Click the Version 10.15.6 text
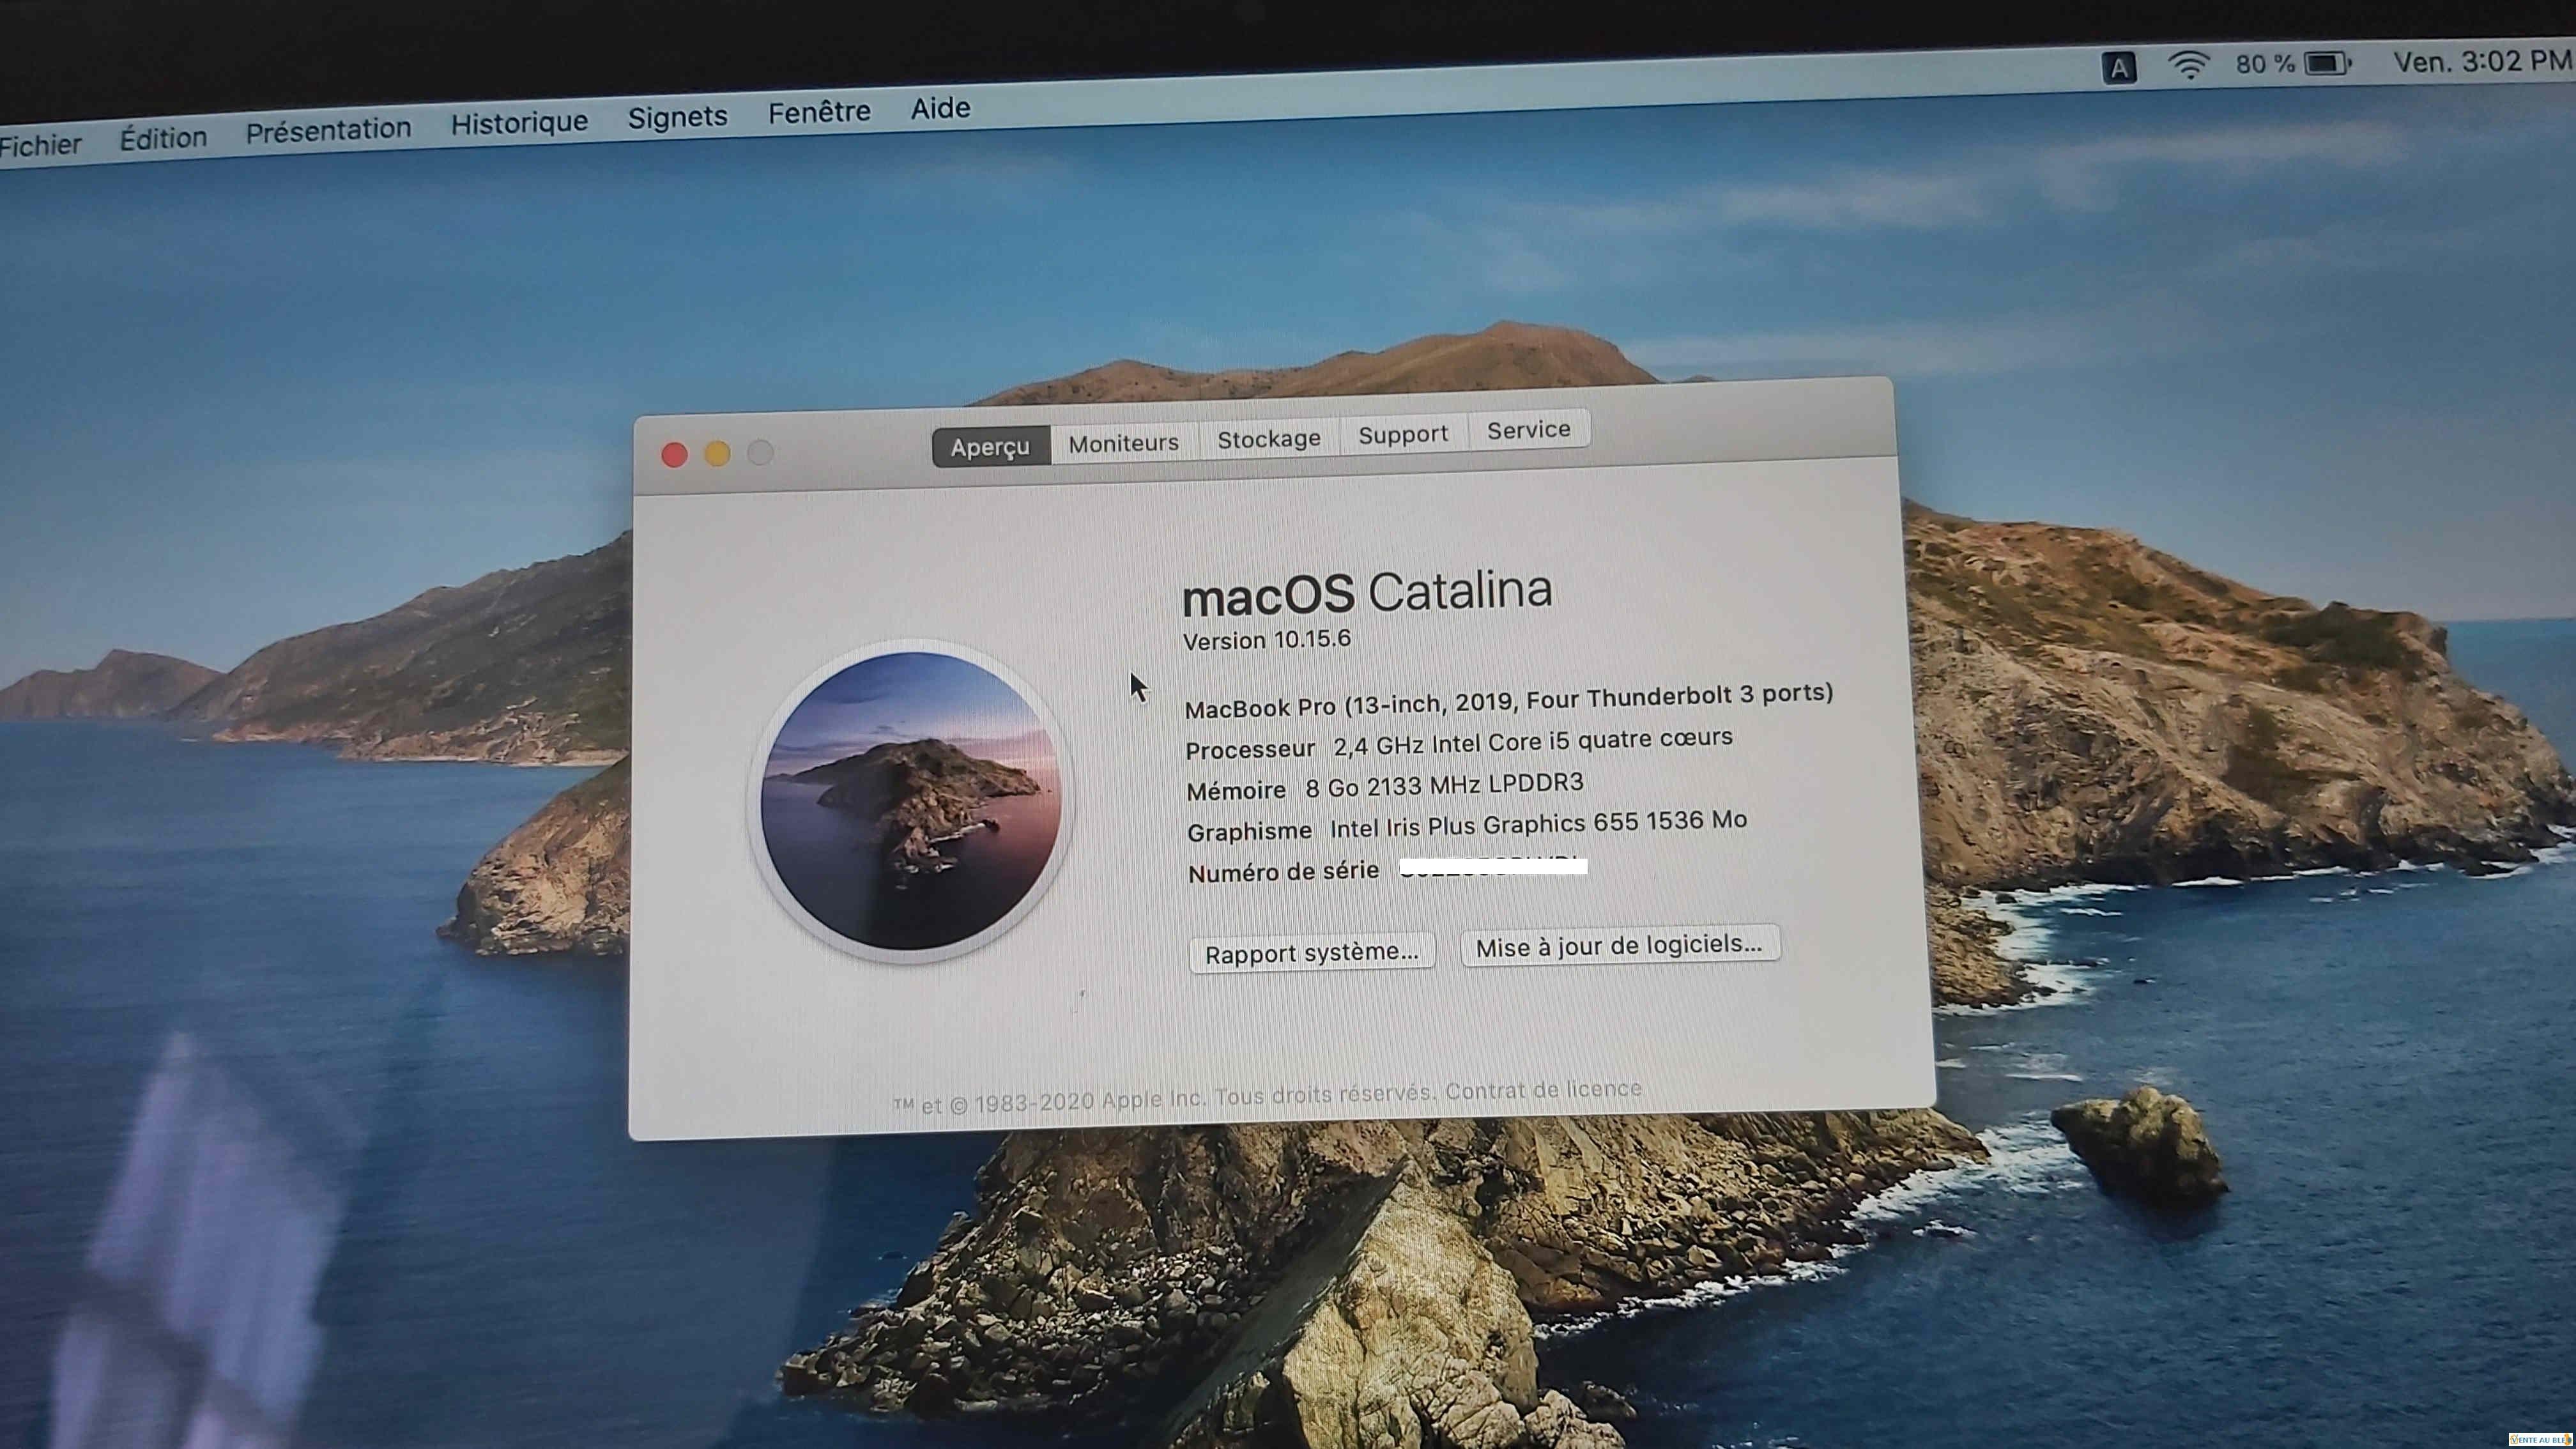 (x=1266, y=640)
